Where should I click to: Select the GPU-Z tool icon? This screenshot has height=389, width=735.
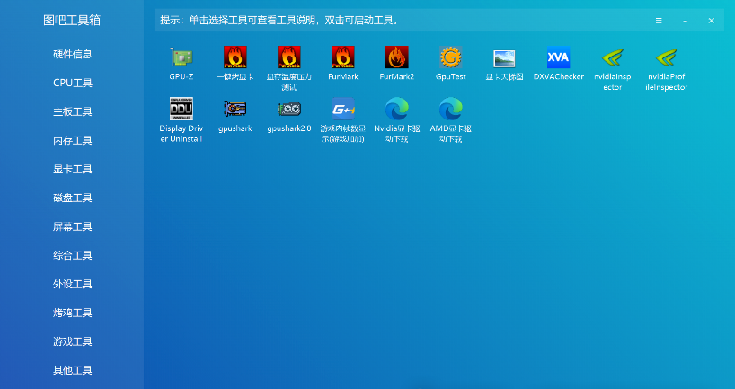[182, 58]
